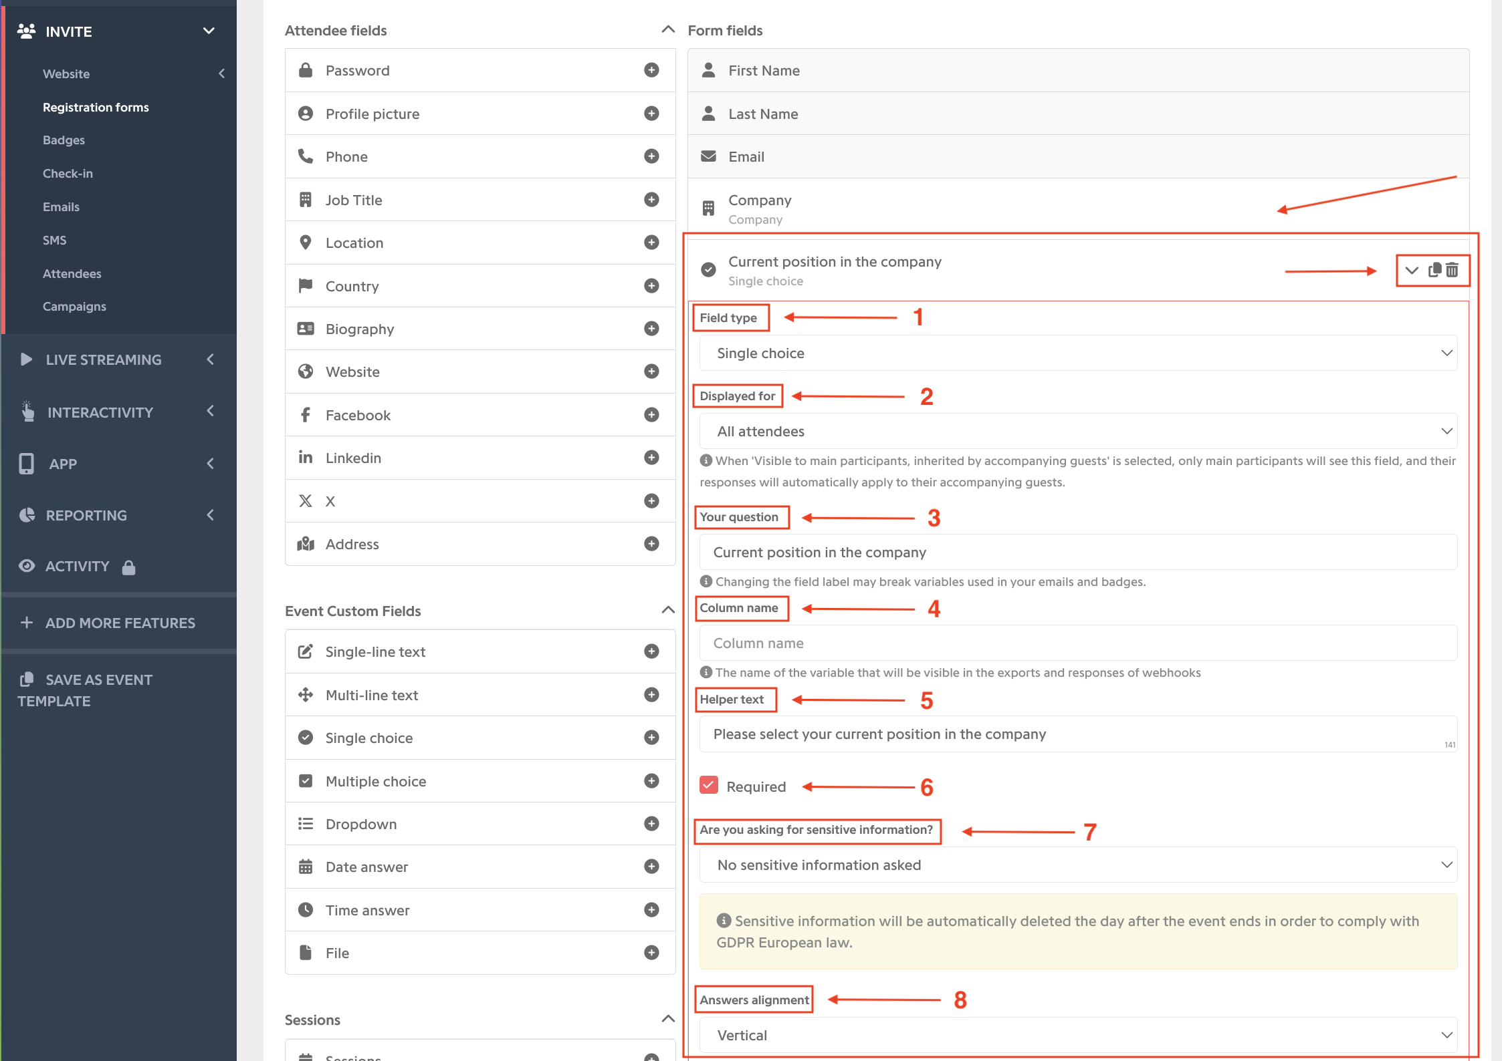Add the X social field
1502x1061 pixels.
[x=651, y=501]
